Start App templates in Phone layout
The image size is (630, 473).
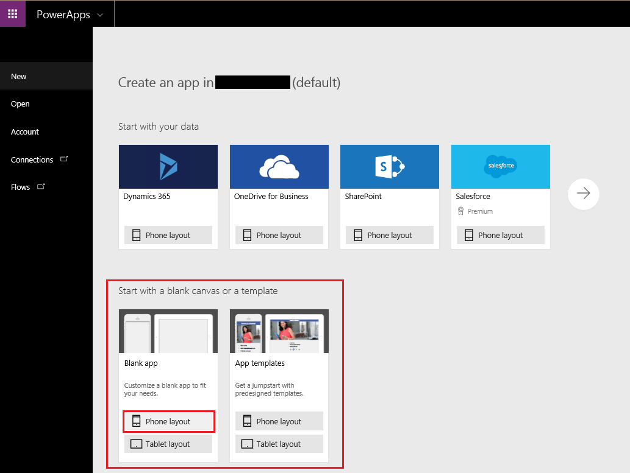click(279, 421)
